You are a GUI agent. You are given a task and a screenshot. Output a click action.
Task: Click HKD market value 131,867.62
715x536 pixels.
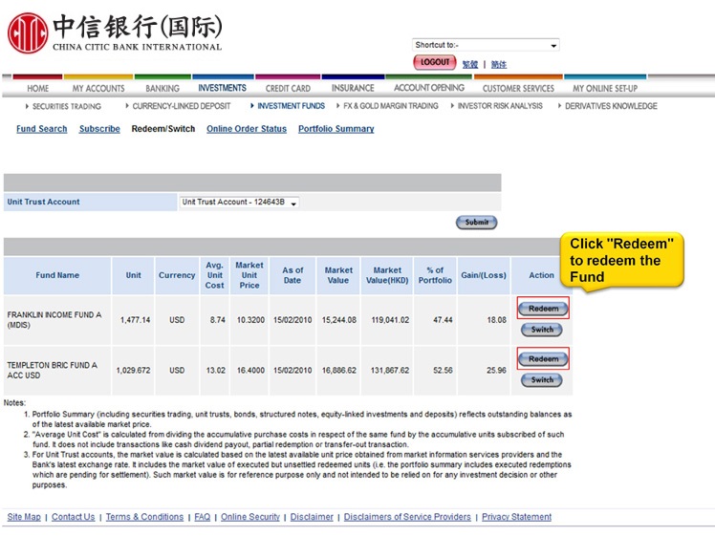389,371
